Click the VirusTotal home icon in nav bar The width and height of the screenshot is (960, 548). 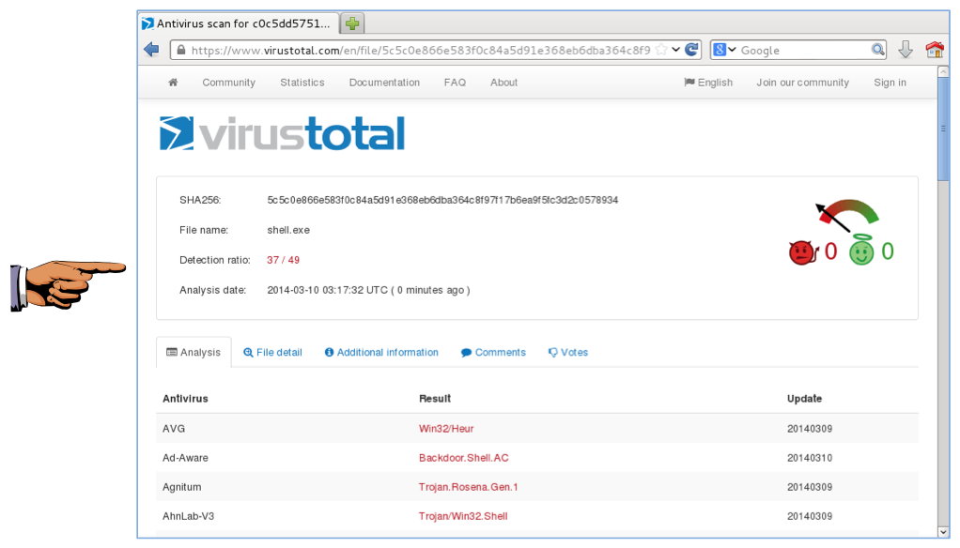point(173,82)
